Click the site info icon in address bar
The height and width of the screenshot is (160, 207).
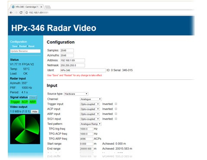[x=26, y=13]
